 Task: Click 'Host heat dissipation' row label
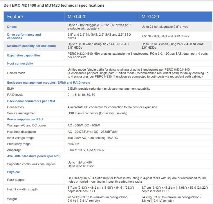[x=21, y=132]
